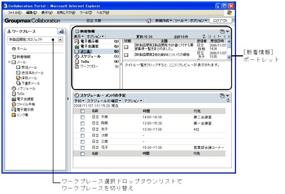Viewport: 285px width, 194px height.
Task: Click the ログアウト button
Action: click(x=221, y=20)
